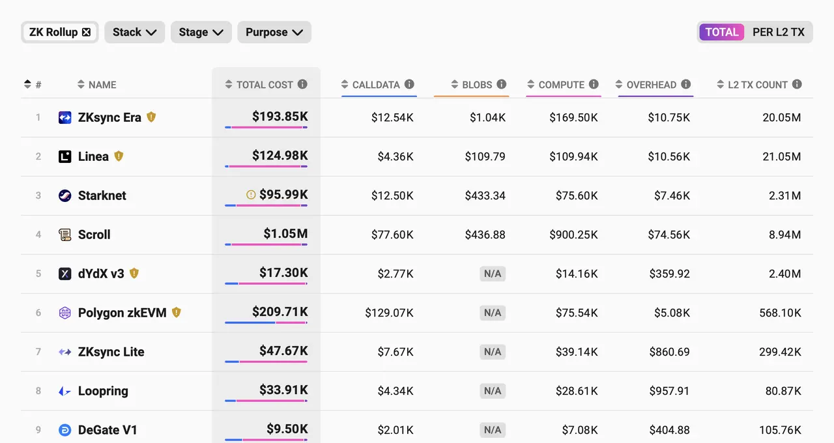Click the warning icon next to Starknet's total cost
The image size is (834, 443).
pyautogui.click(x=251, y=195)
